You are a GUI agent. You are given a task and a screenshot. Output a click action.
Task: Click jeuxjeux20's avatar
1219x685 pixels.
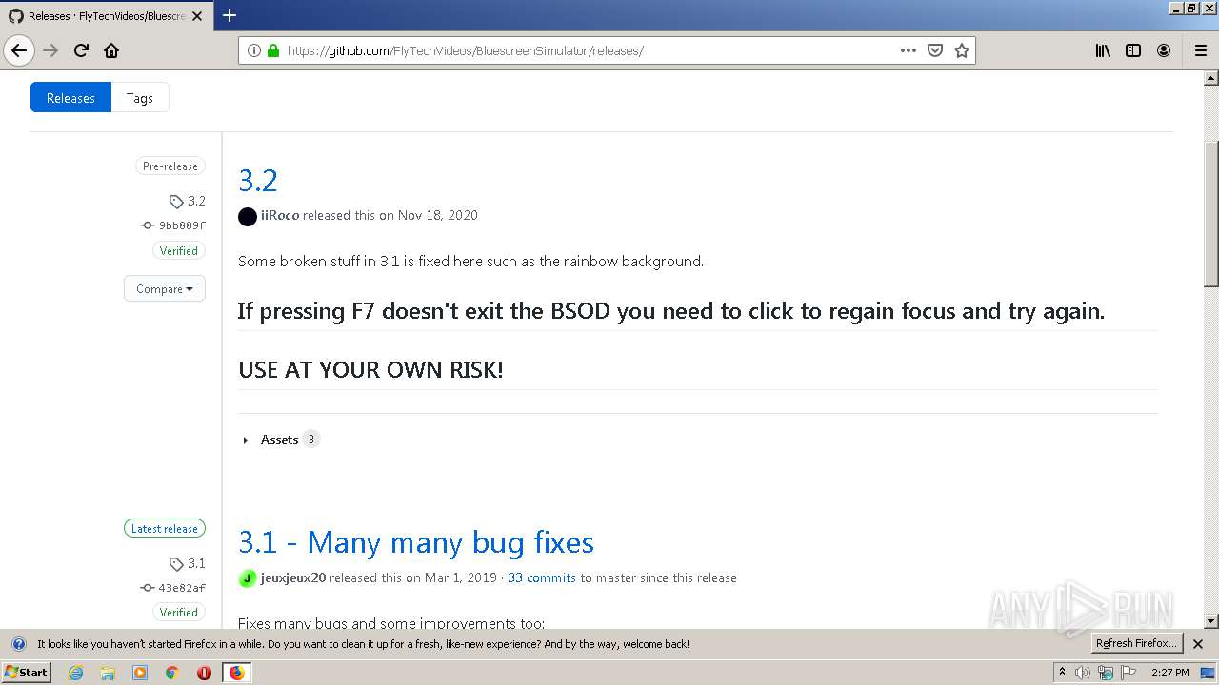248,578
